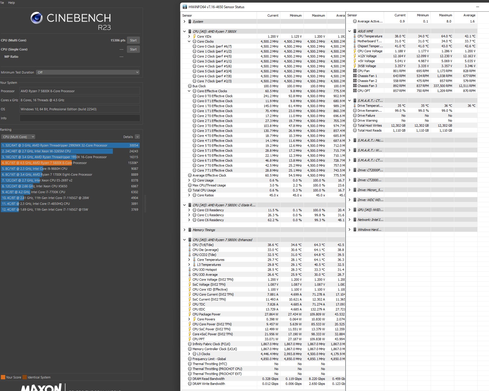489x391 pixels.
Task: Click the Processor field showing AMD Ryzen 7 5800X
Action: (80, 91)
